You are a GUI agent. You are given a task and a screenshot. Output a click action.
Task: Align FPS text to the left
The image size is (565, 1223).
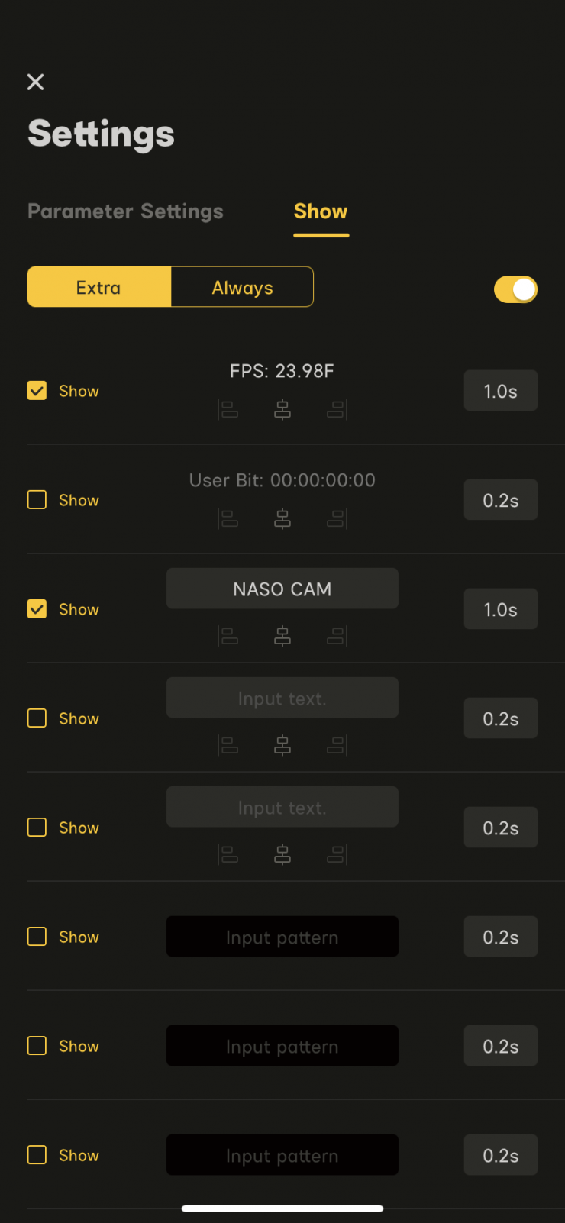228,410
